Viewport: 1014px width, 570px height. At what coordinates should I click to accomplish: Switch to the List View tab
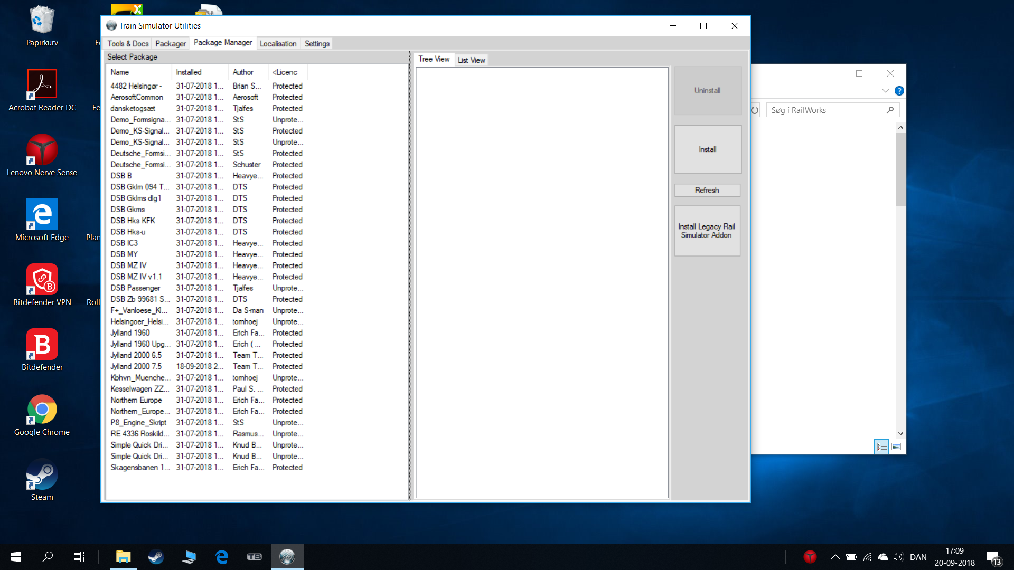point(471,60)
